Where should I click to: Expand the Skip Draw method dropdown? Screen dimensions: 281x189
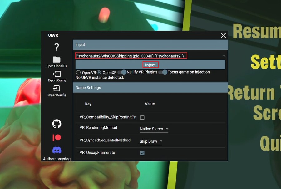pyautogui.click(x=161, y=141)
